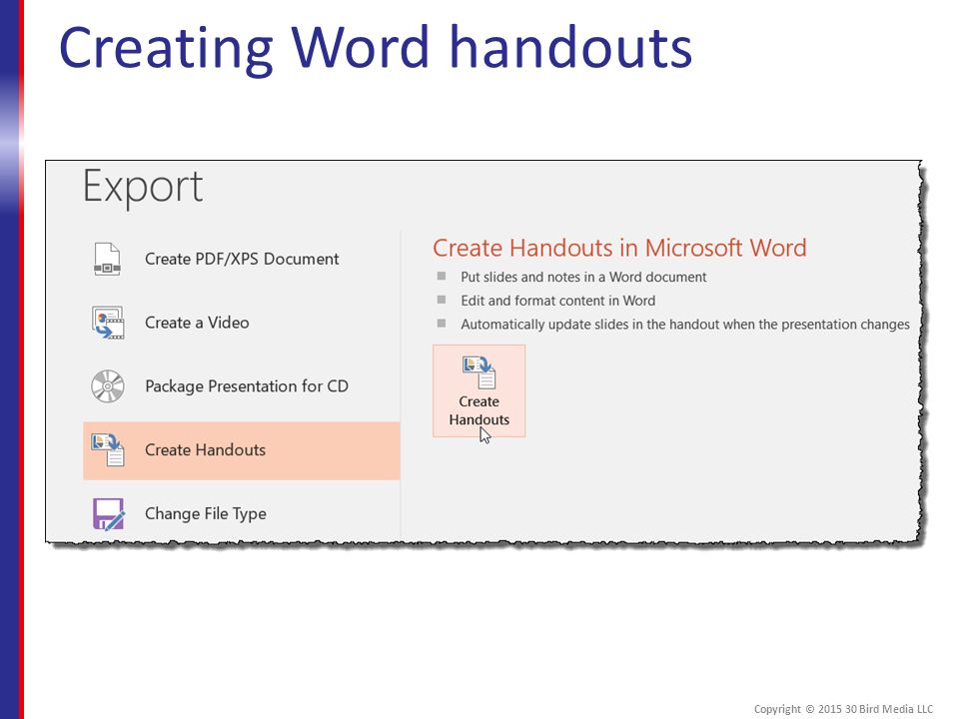Click 'Edit and format content in Word' text
This screenshot has height=719, width=959.
[x=557, y=301]
